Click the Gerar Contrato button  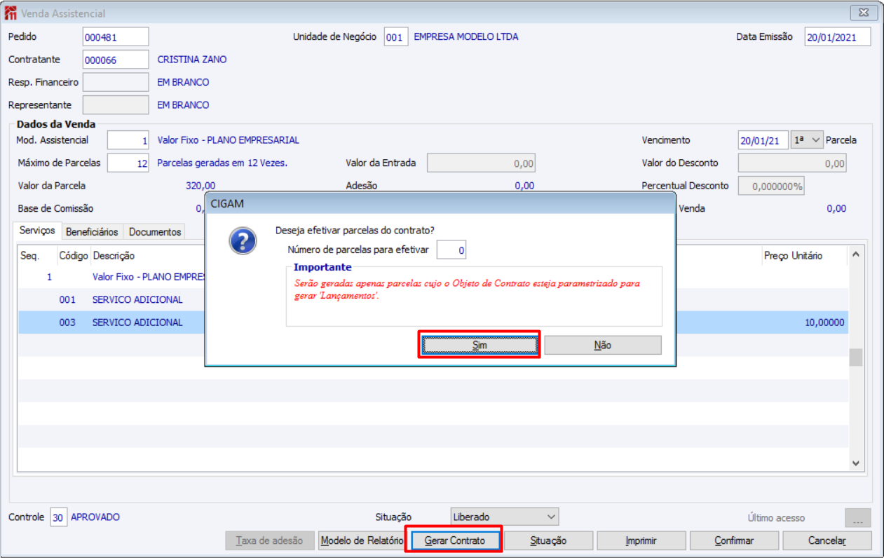(x=454, y=540)
